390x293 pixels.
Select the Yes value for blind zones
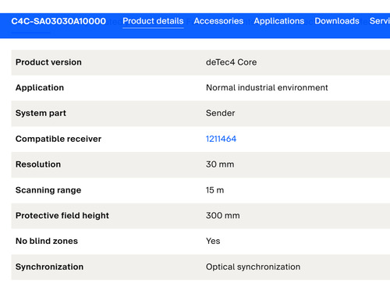click(213, 241)
